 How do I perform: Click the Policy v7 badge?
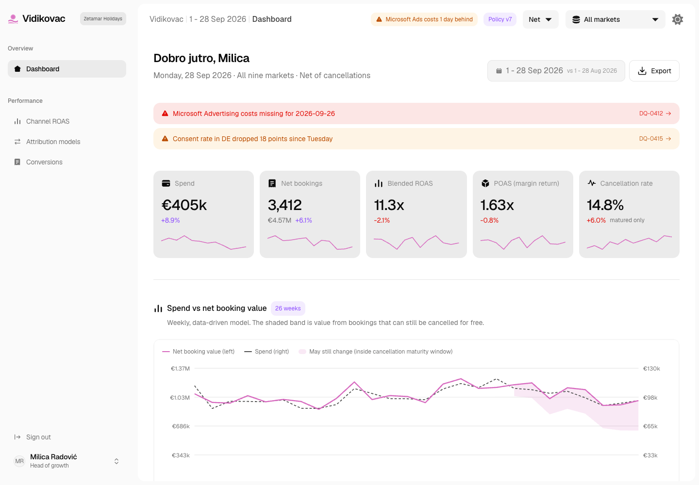[500, 19]
